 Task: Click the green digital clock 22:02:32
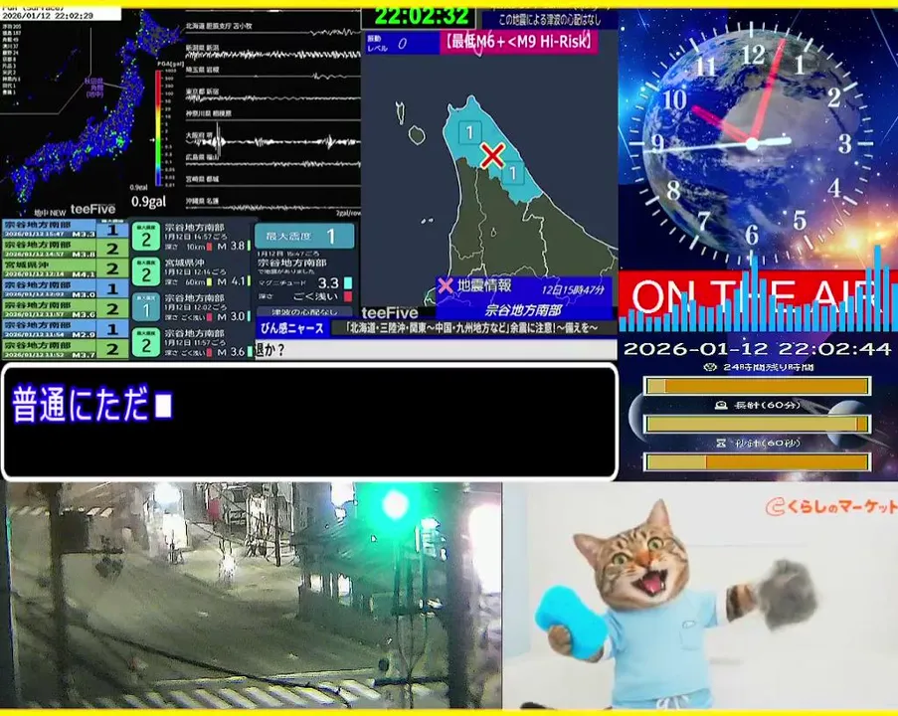tap(420, 17)
